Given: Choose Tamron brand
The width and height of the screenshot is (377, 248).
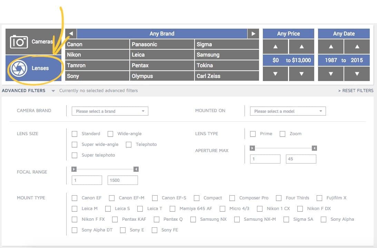Looking at the screenshot, I should pyautogui.click(x=97, y=66).
